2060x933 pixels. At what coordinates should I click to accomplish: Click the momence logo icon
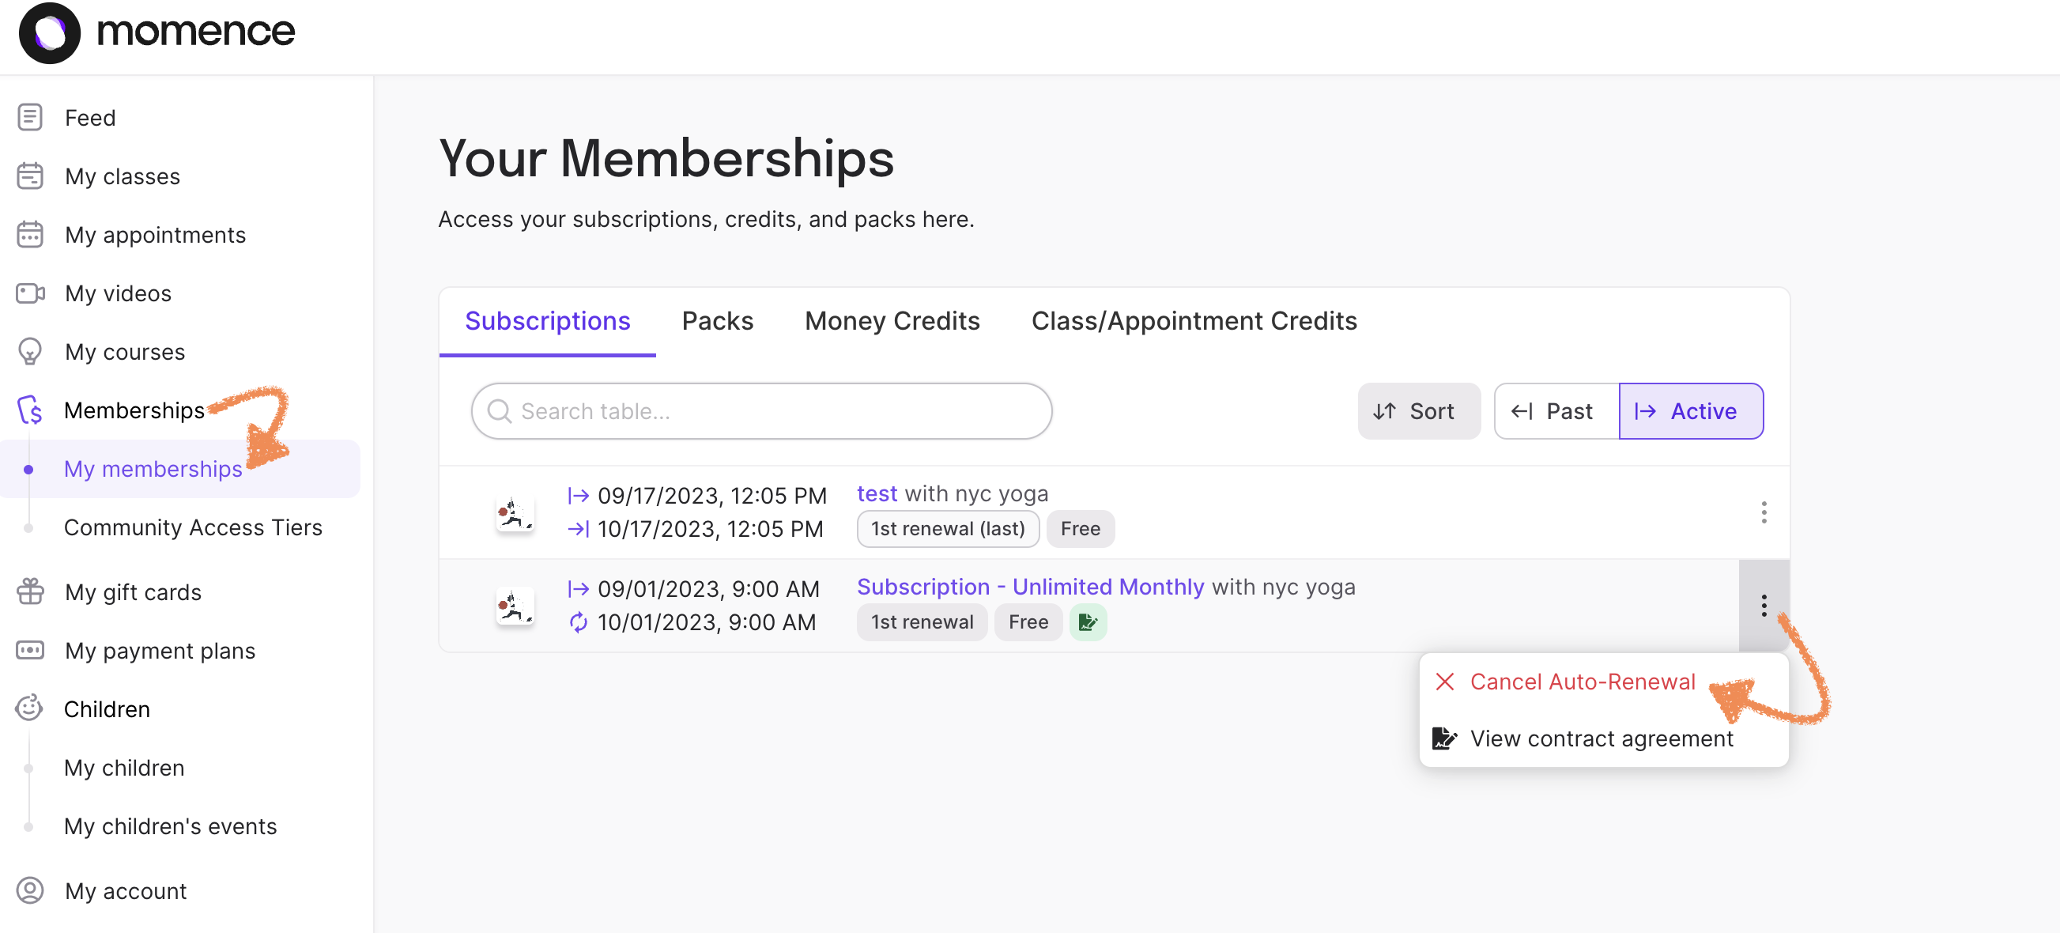coord(50,32)
